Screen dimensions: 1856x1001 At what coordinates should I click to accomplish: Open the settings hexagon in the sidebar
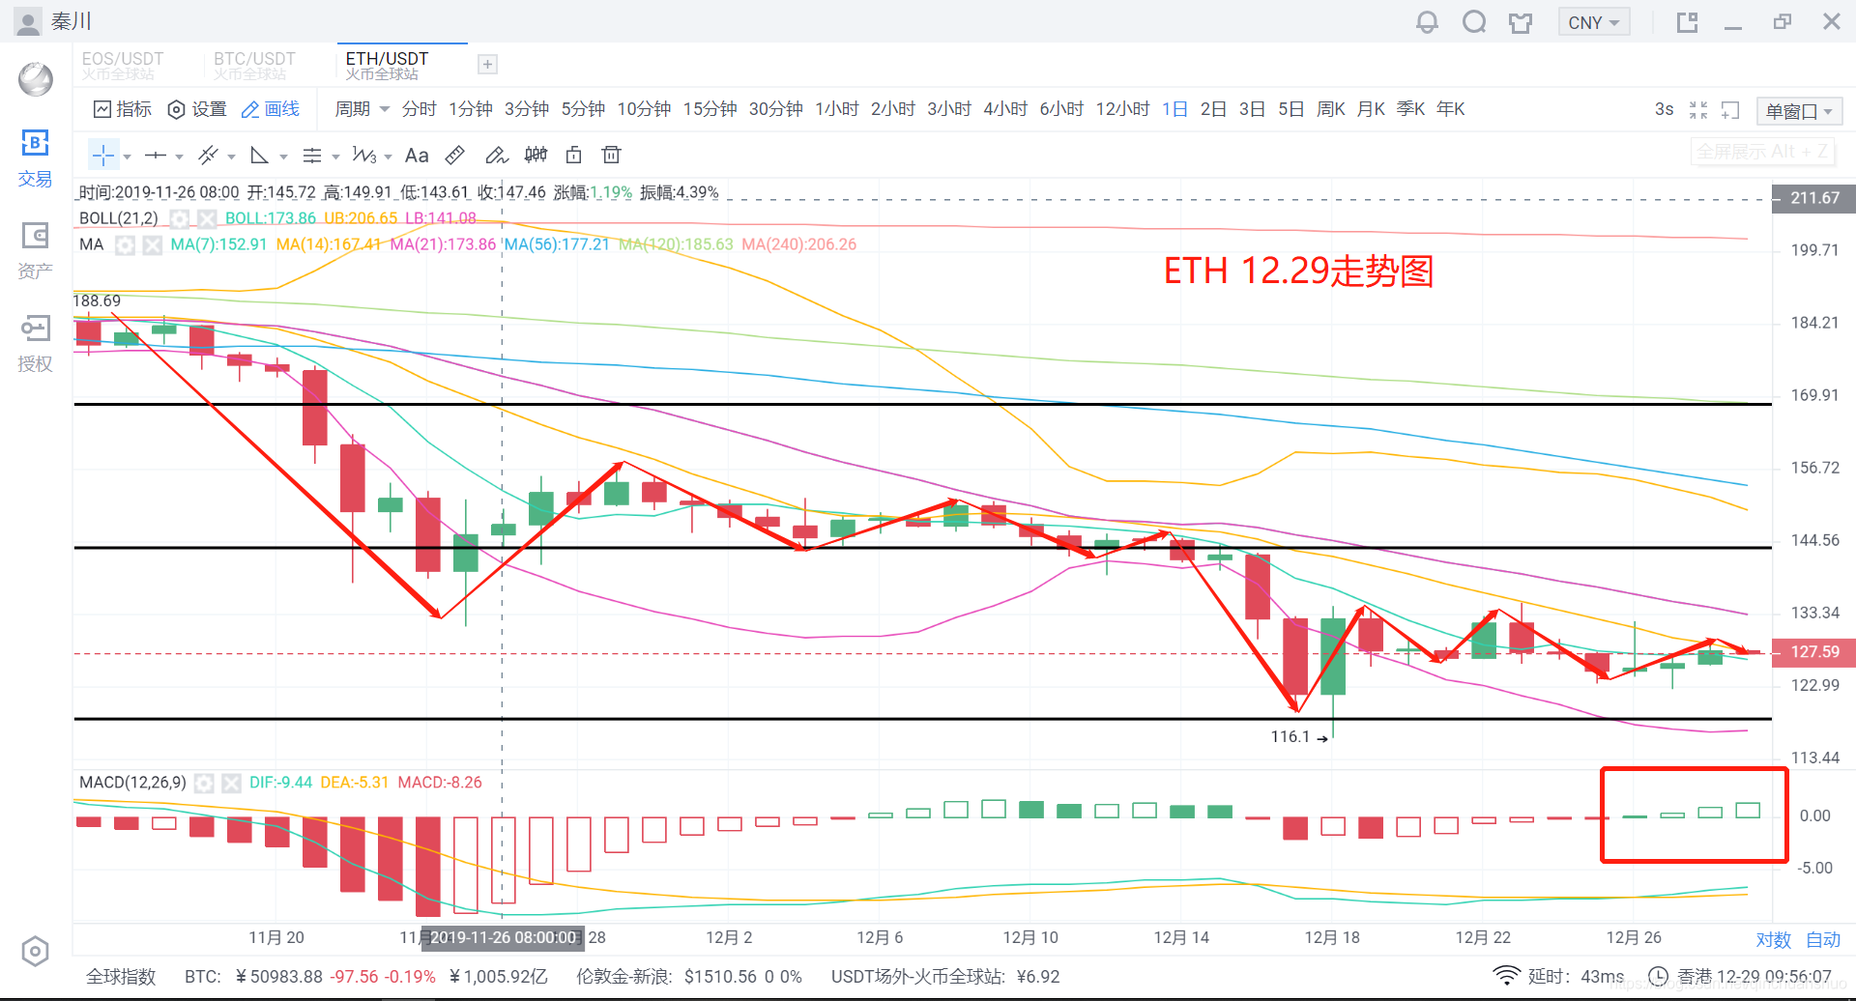(x=35, y=952)
